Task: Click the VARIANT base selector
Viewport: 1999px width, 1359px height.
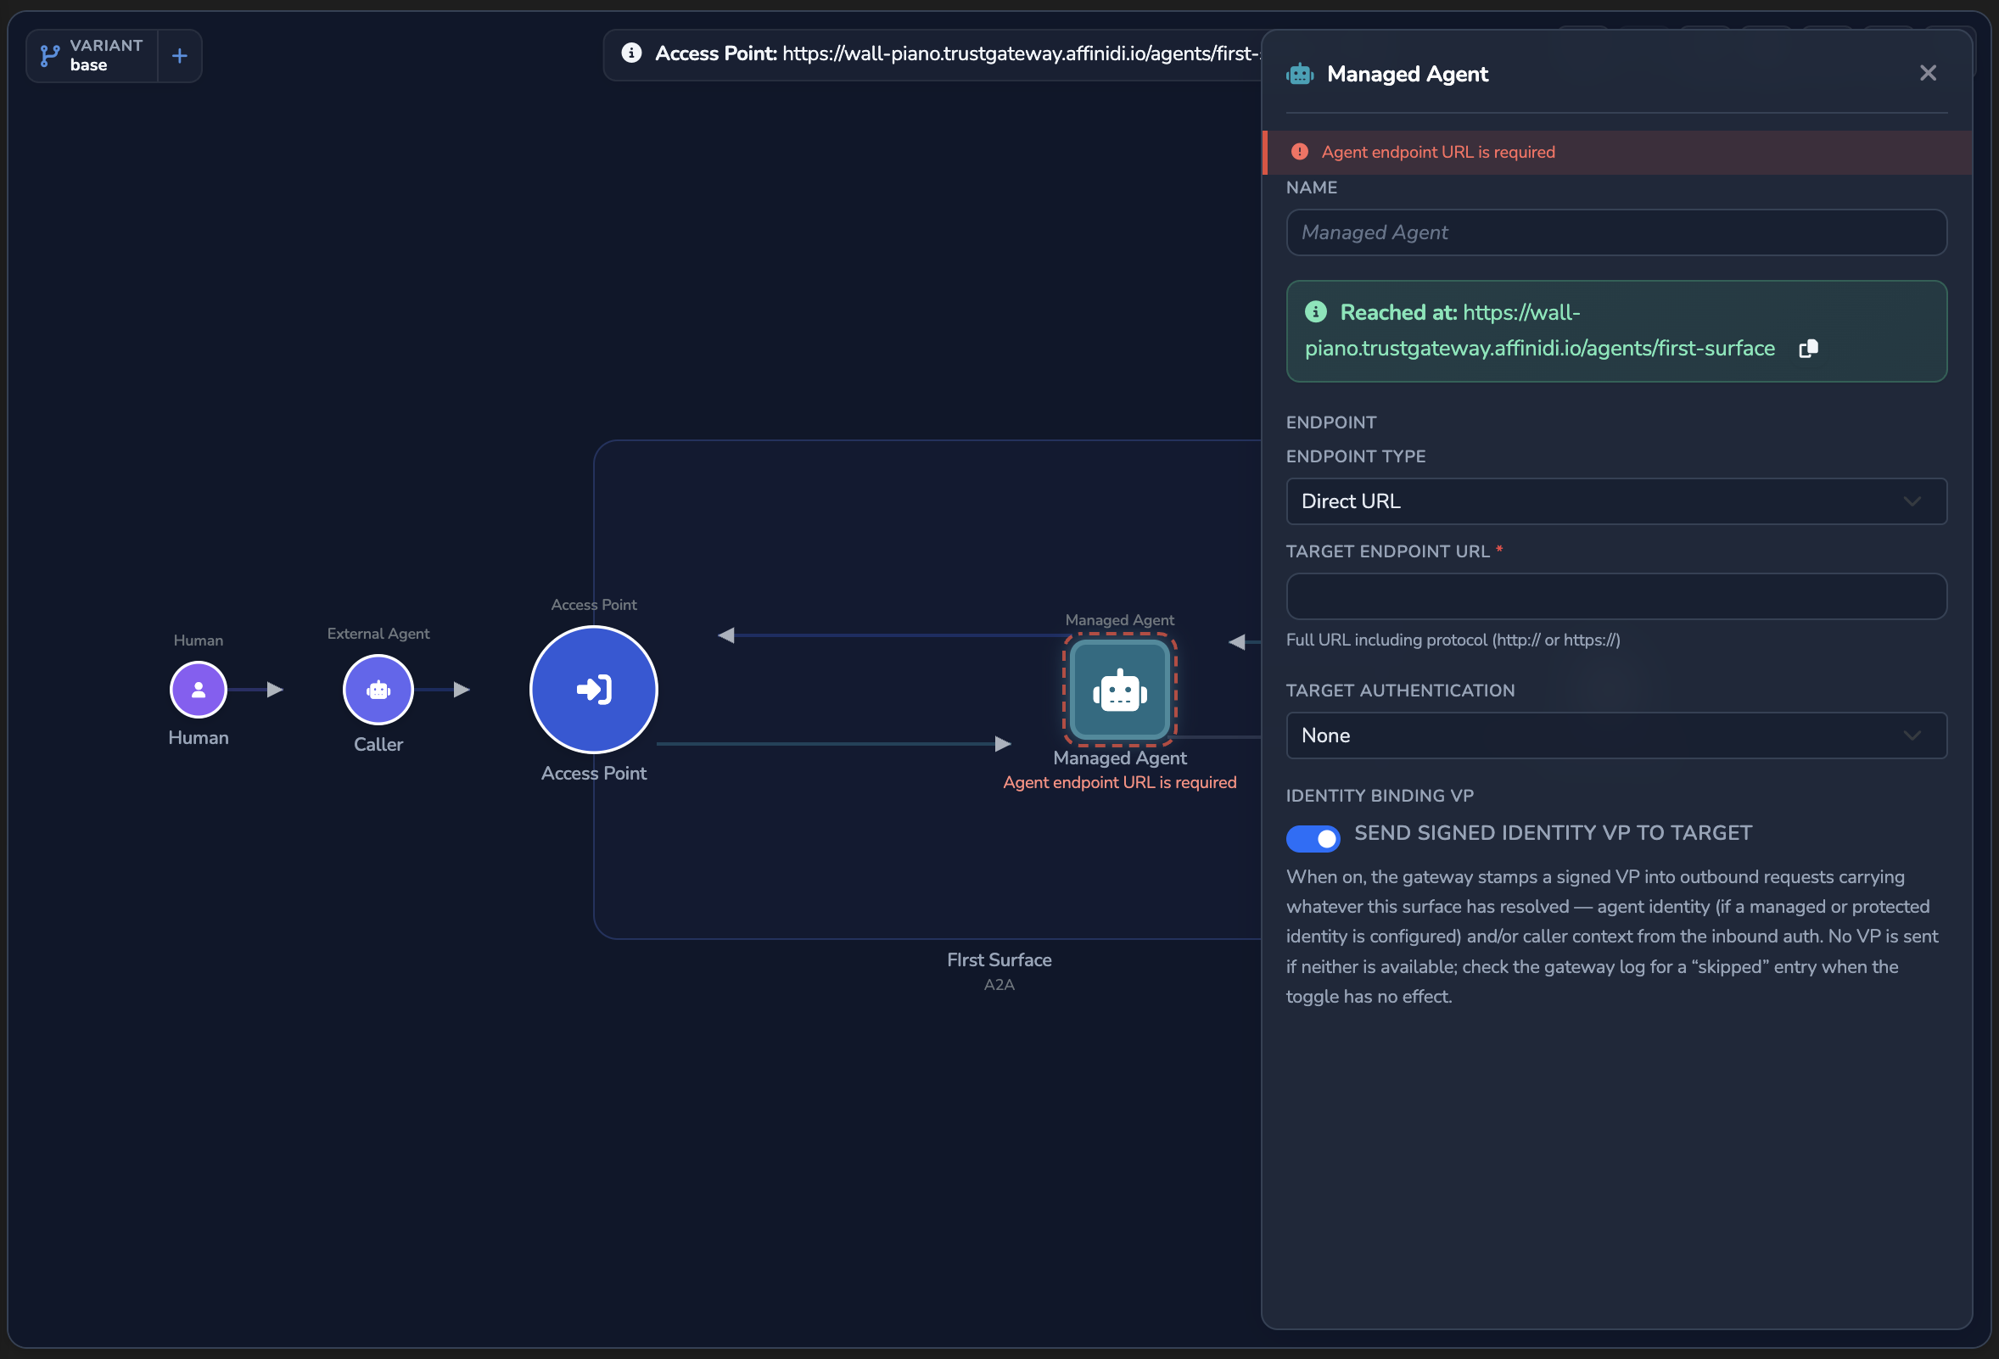Action: [92, 56]
